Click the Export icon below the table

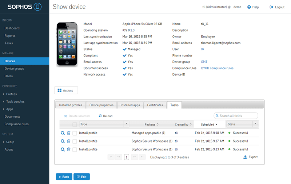(245, 157)
